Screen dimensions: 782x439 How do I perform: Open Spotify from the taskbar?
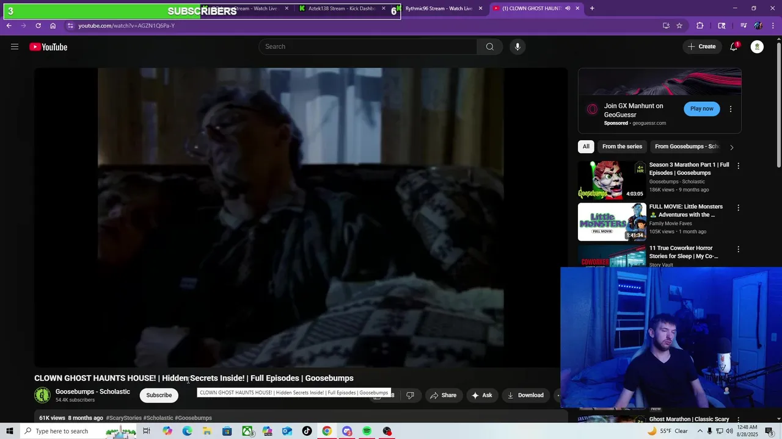(367, 431)
